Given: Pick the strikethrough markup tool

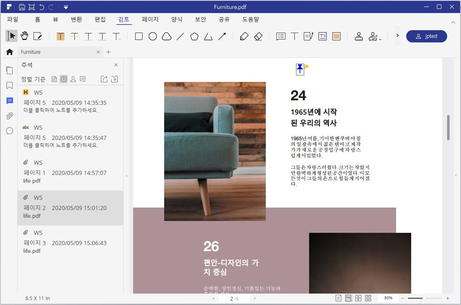Looking at the screenshot, I should click(75, 36).
